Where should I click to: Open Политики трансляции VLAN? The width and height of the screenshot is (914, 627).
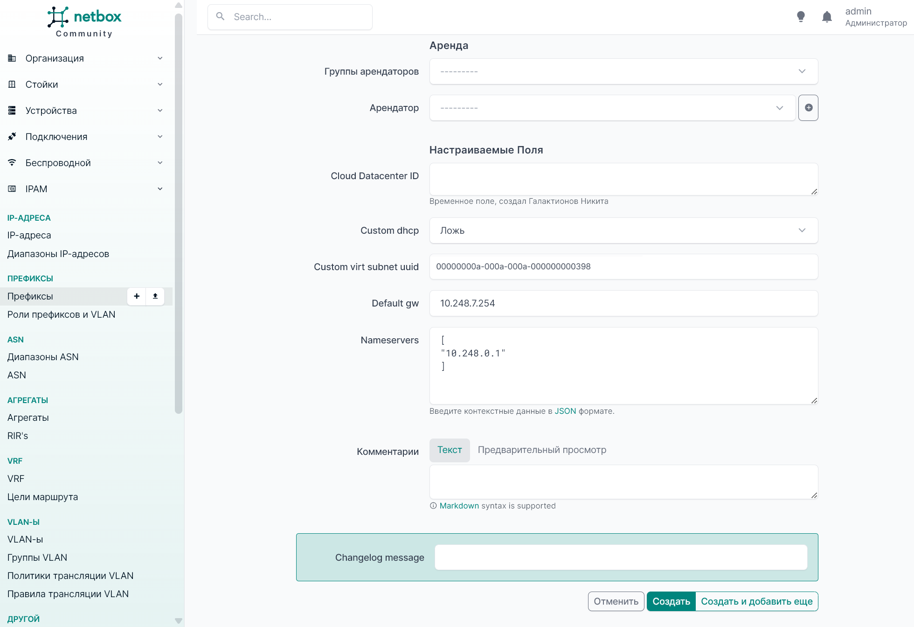coord(70,576)
